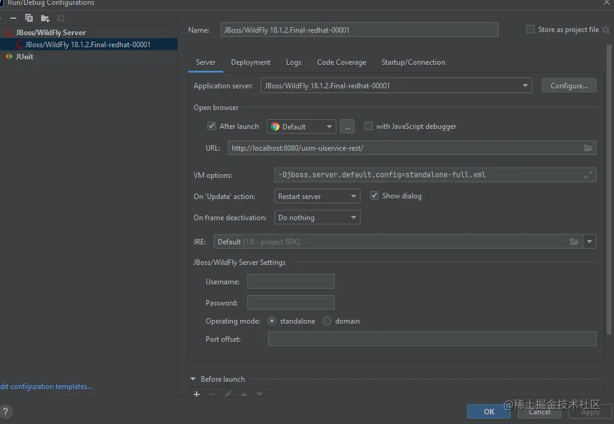Browse for JRE with folder icon
This screenshot has height=424, width=614.
tap(574, 241)
